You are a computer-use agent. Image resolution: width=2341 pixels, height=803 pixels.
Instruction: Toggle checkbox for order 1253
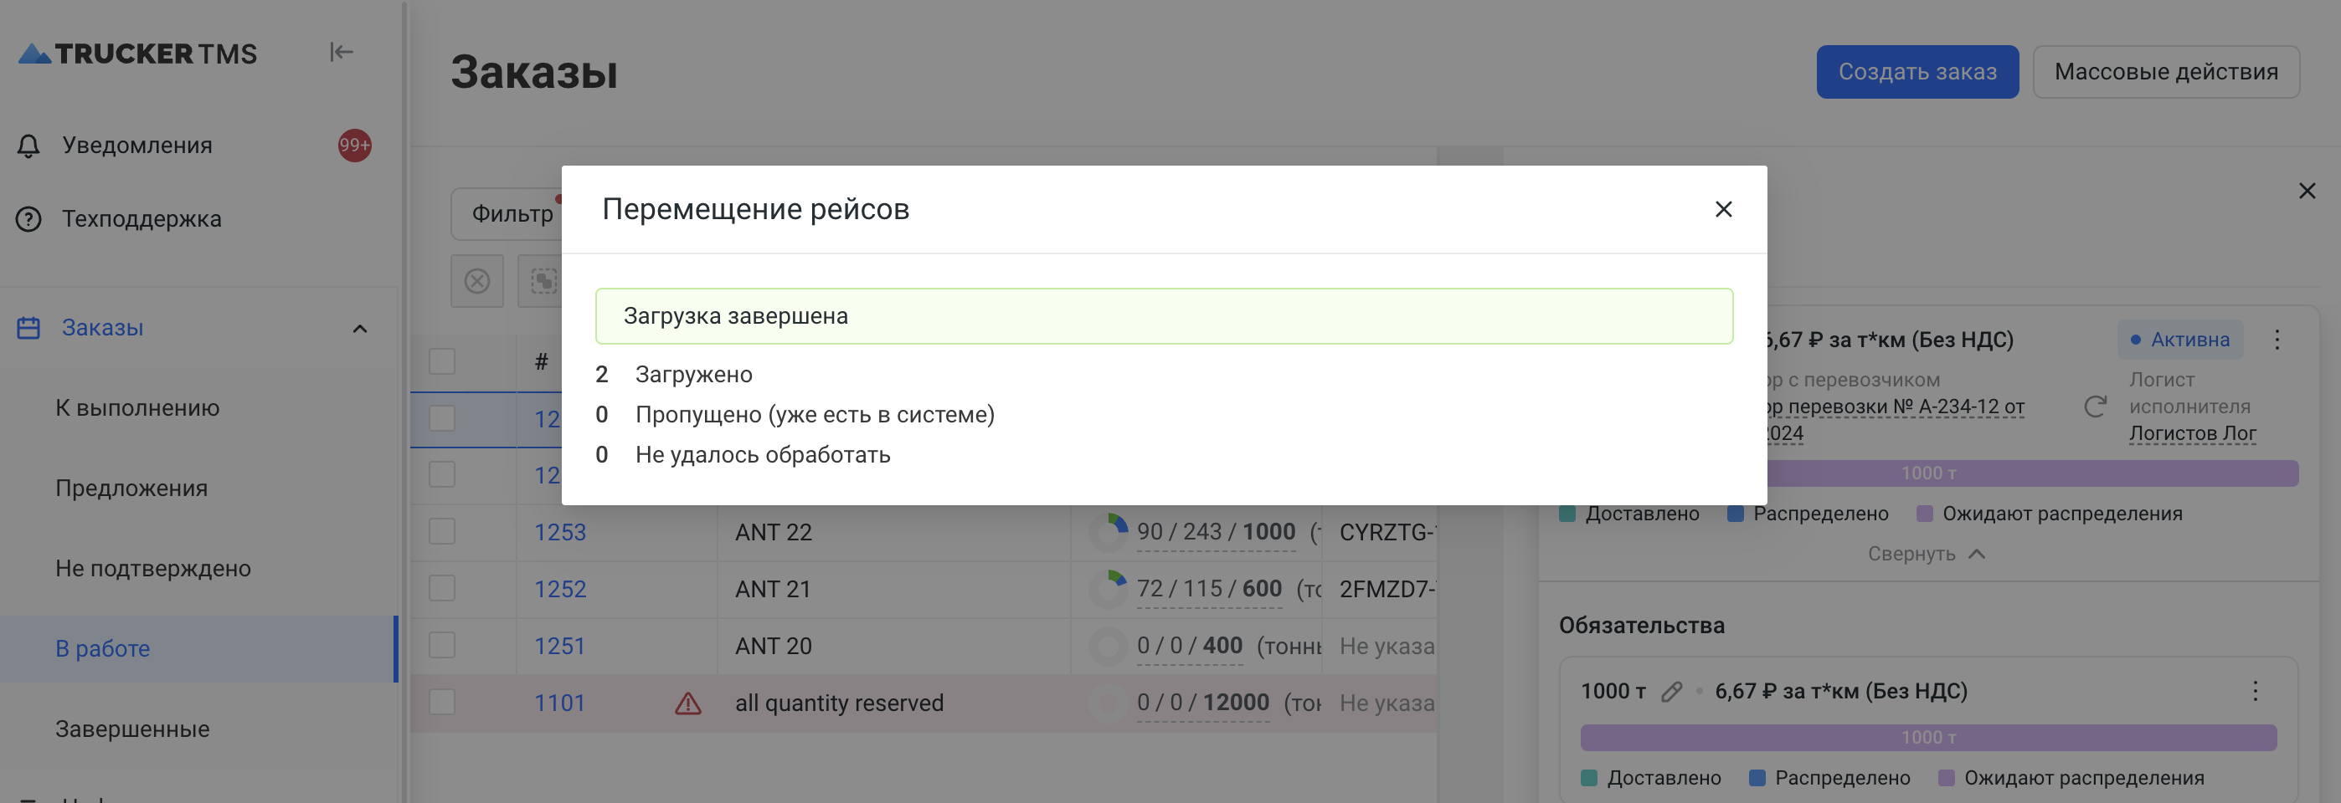pos(442,531)
